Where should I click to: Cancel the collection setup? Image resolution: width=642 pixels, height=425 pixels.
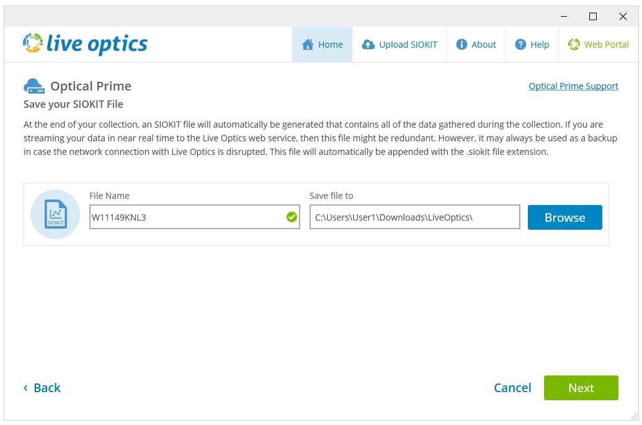click(x=512, y=388)
